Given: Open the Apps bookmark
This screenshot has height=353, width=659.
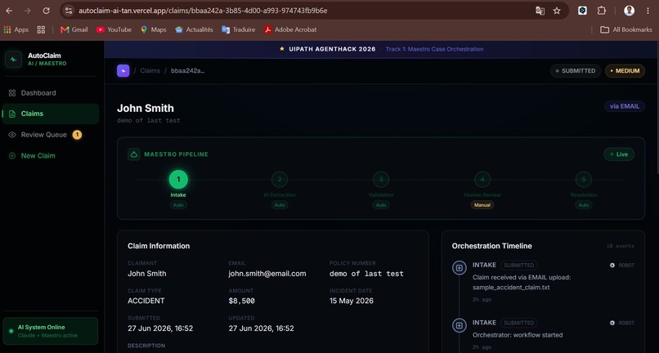Looking at the screenshot, I should pyautogui.click(x=16, y=30).
